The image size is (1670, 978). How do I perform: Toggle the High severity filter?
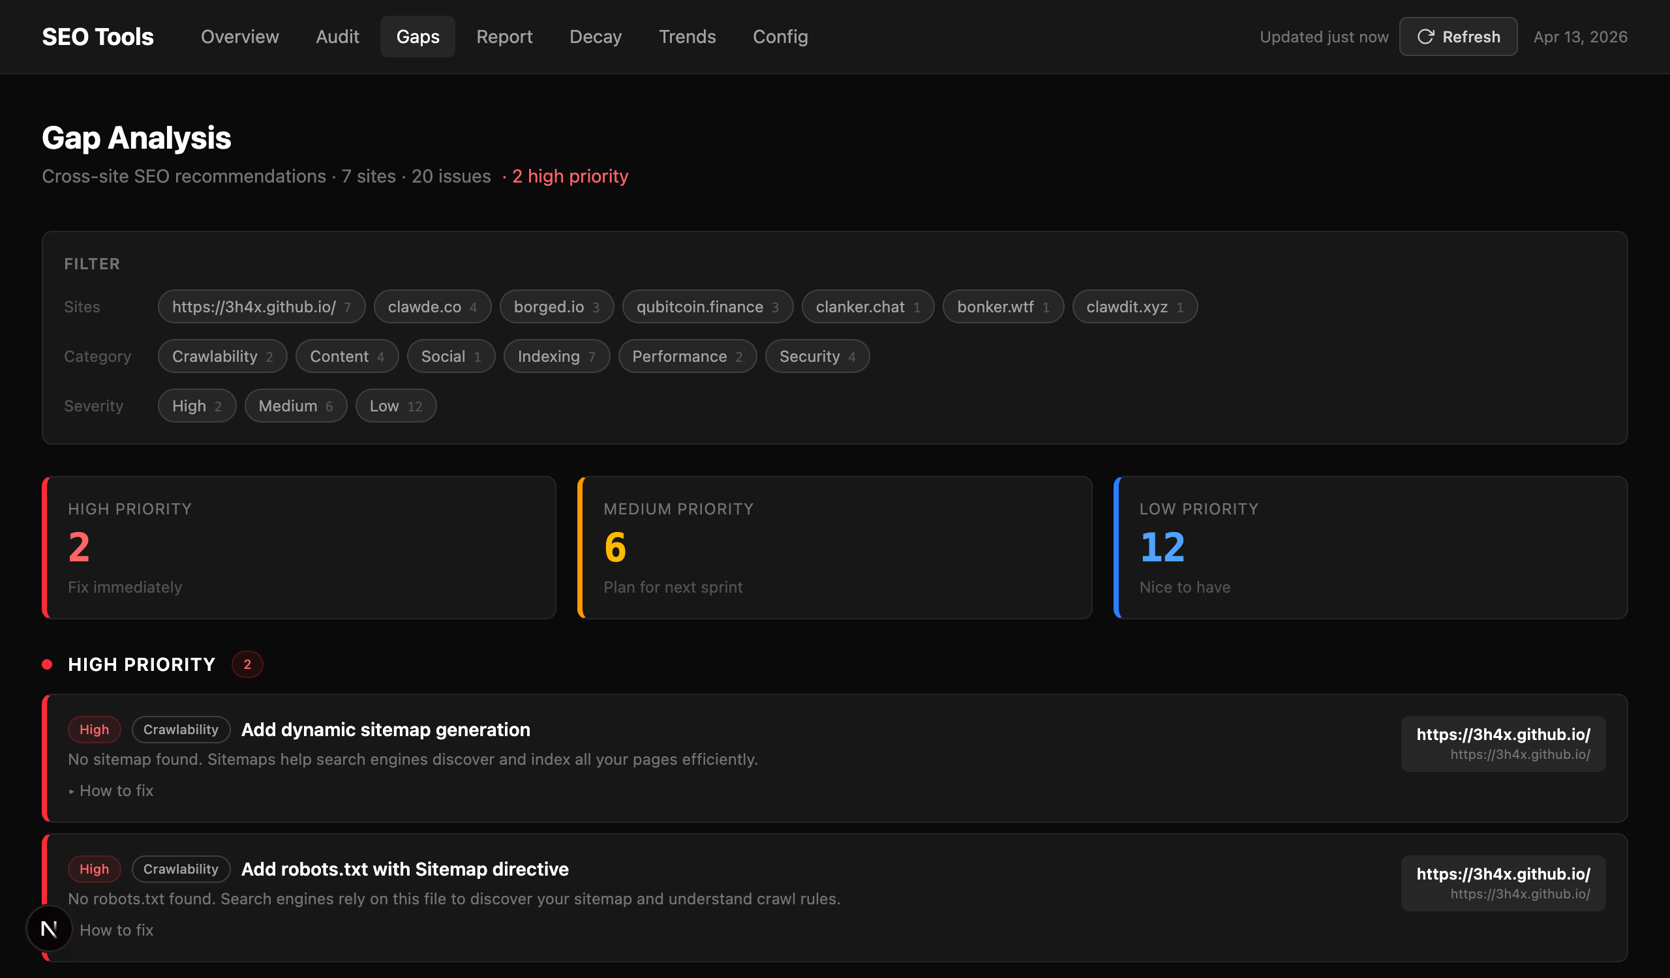(x=196, y=406)
